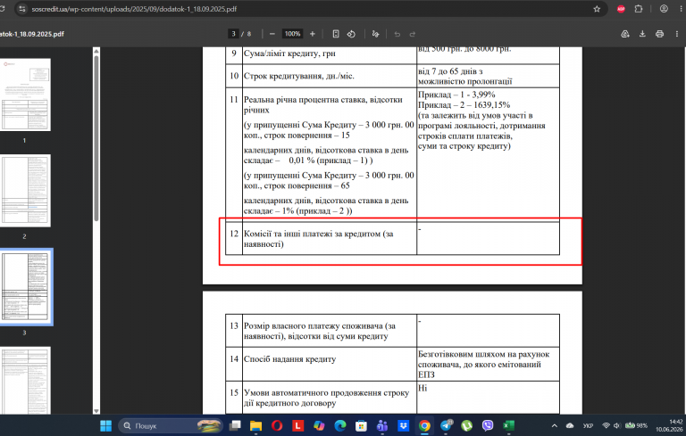Open the red ad blocker extension
Viewport: 686px width, 436px height.
[x=621, y=9]
